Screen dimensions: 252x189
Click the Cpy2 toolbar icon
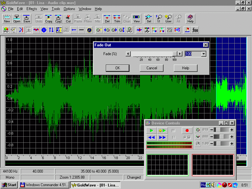pos(58,19)
